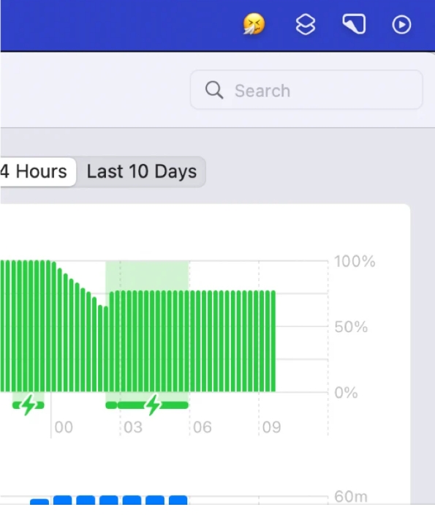Click the 00 hour label on time axis
Image resolution: width=435 pixels, height=526 pixels.
point(64,427)
